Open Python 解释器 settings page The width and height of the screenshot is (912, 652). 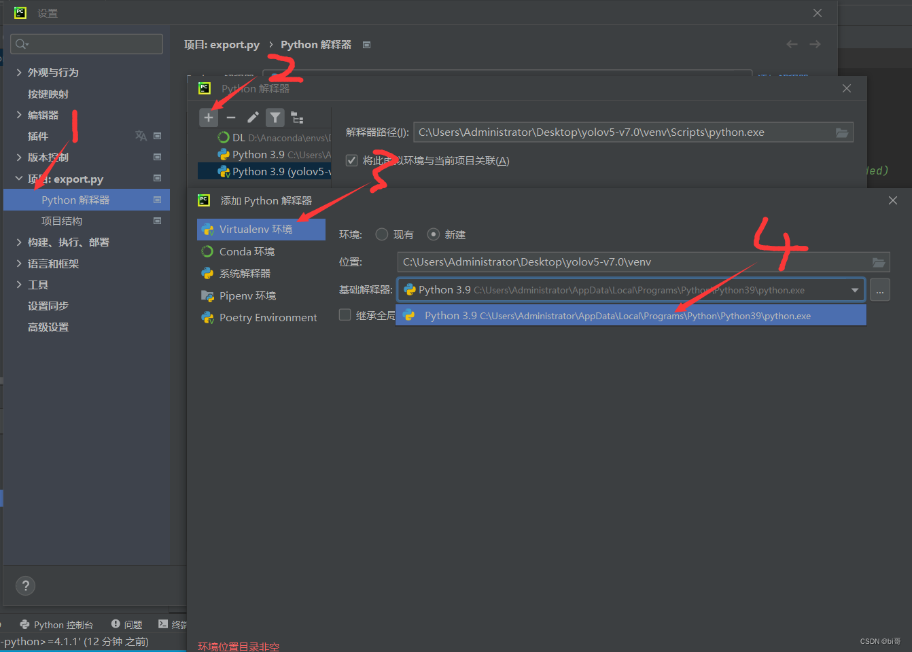coord(86,200)
